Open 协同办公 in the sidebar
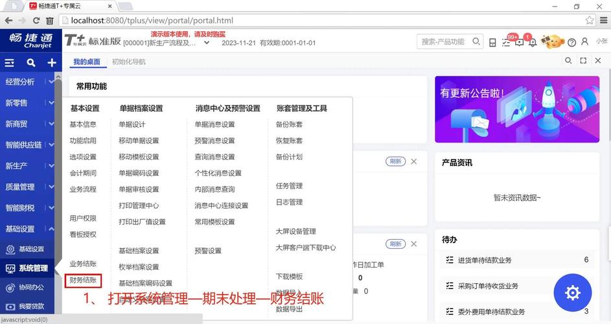Screen dimensions: 611x324 [27, 287]
